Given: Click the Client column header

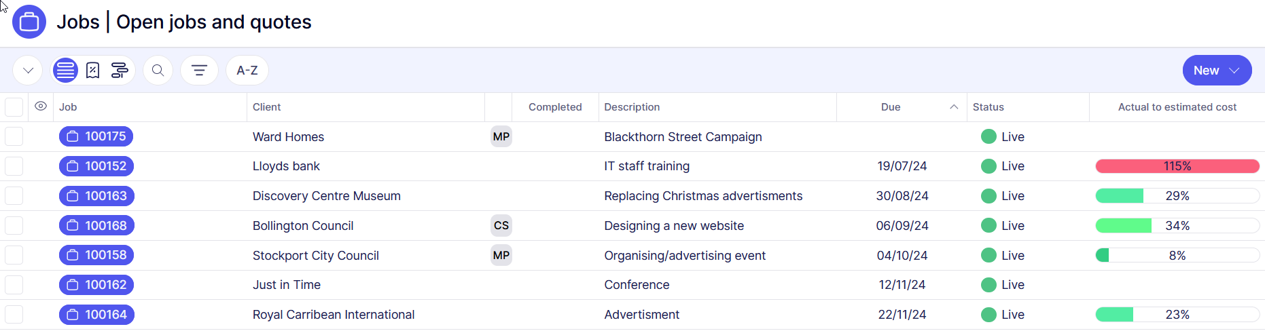Looking at the screenshot, I should point(267,107).
